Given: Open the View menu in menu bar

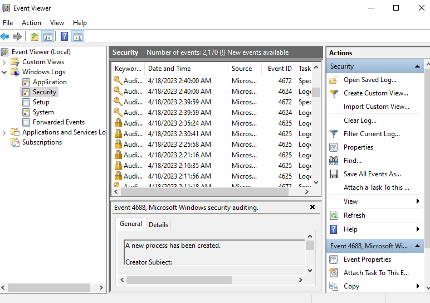Looking at the screenshot, I should pos(57,23).
